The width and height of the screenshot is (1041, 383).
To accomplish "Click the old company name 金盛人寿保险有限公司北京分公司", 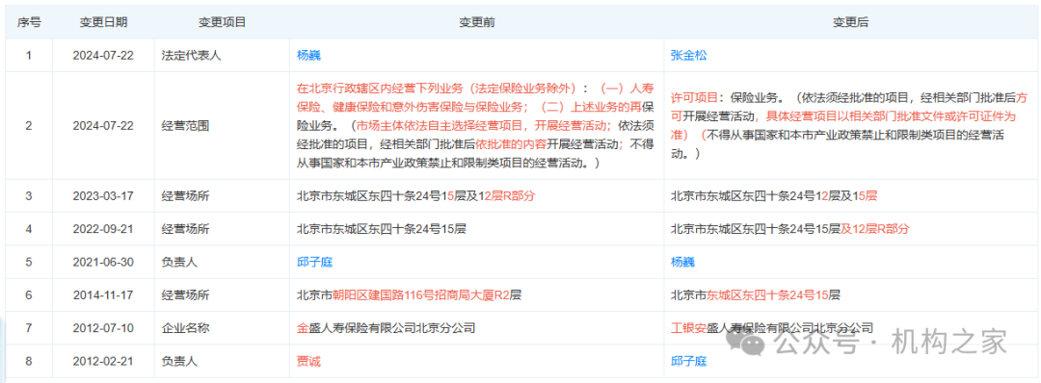I will click(x=386, y=328).
